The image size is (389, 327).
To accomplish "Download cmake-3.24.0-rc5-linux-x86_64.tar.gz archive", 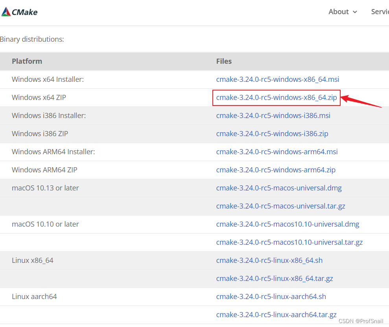I will 275,278.
